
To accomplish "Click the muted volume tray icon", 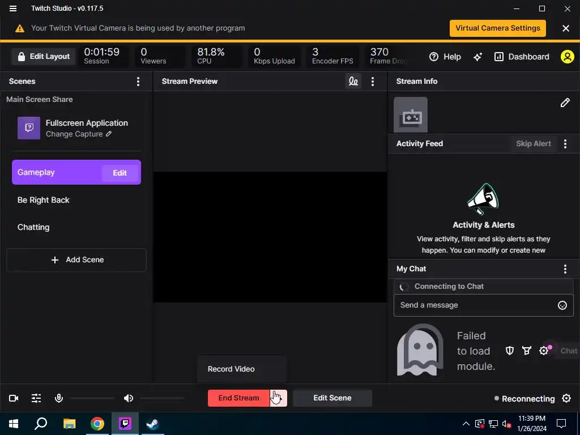I will pyautogui.click(x=507, y=424).
